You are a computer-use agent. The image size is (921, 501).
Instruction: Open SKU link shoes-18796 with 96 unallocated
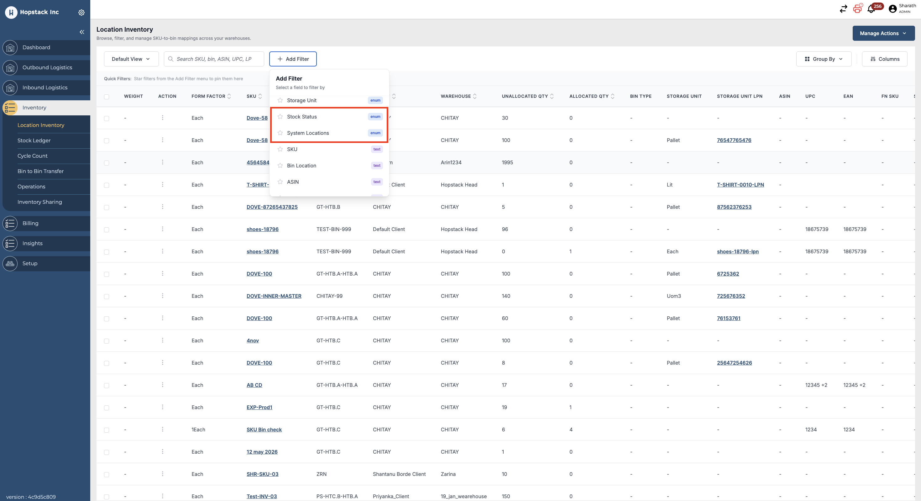[262, 229]
